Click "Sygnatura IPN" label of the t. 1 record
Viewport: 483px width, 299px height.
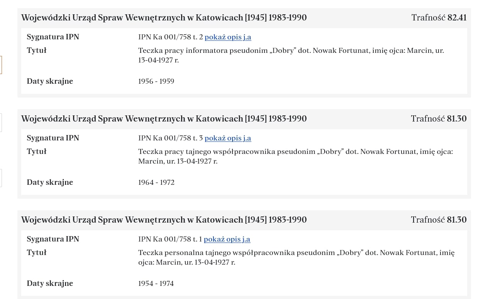tap(53, 239)
